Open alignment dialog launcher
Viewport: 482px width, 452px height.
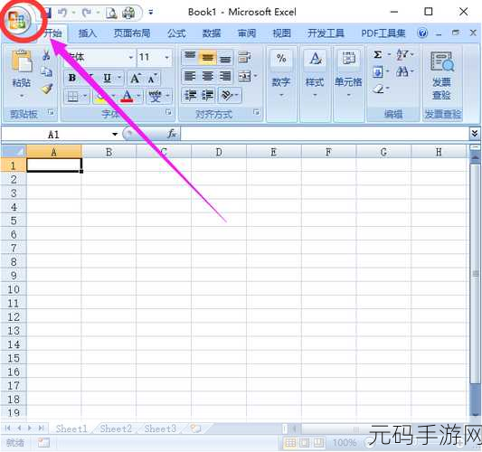(x=256, y=112)
